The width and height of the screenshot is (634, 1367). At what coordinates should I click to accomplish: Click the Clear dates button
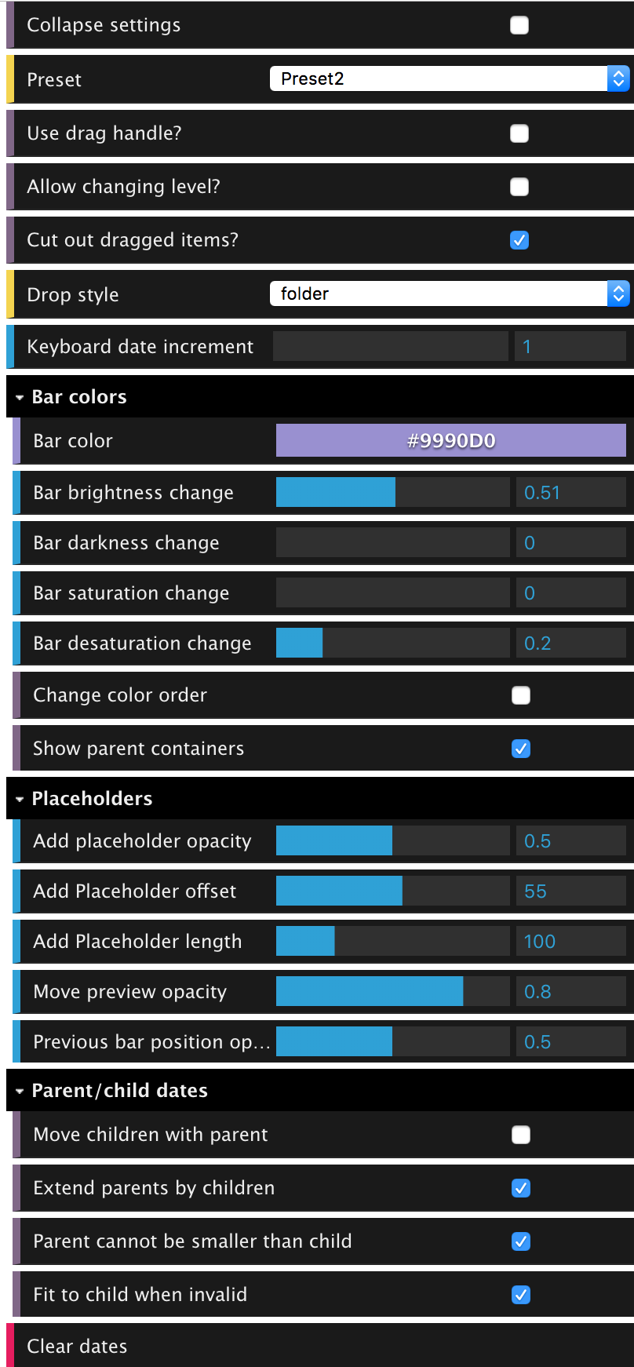[x=76, y=1346]
